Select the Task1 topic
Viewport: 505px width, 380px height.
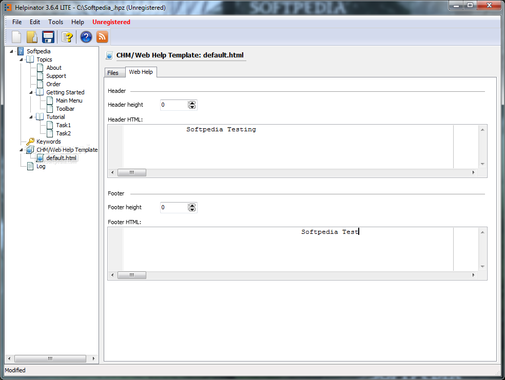tap(64, 125)
